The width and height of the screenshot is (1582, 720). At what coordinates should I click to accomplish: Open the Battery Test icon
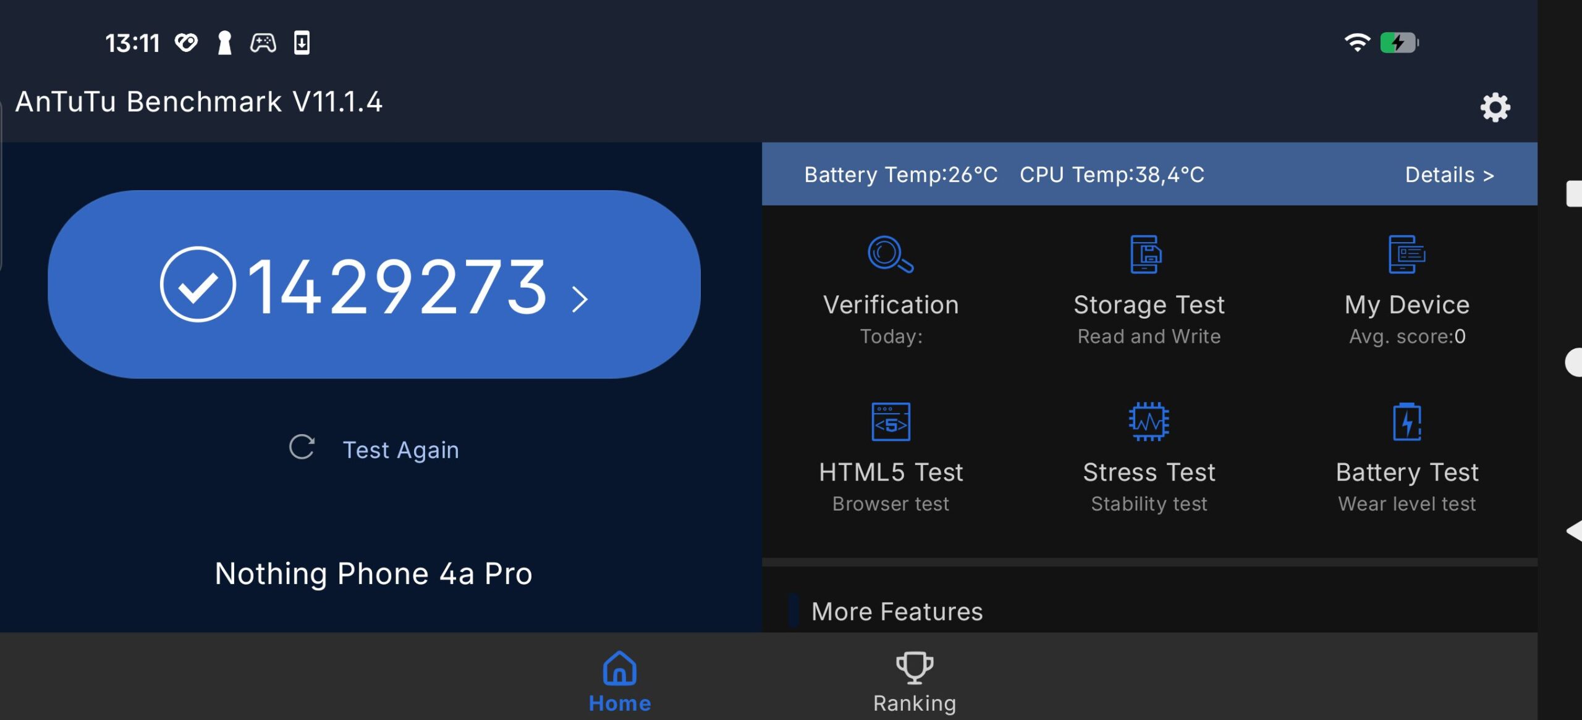[x=1407, y=422]
